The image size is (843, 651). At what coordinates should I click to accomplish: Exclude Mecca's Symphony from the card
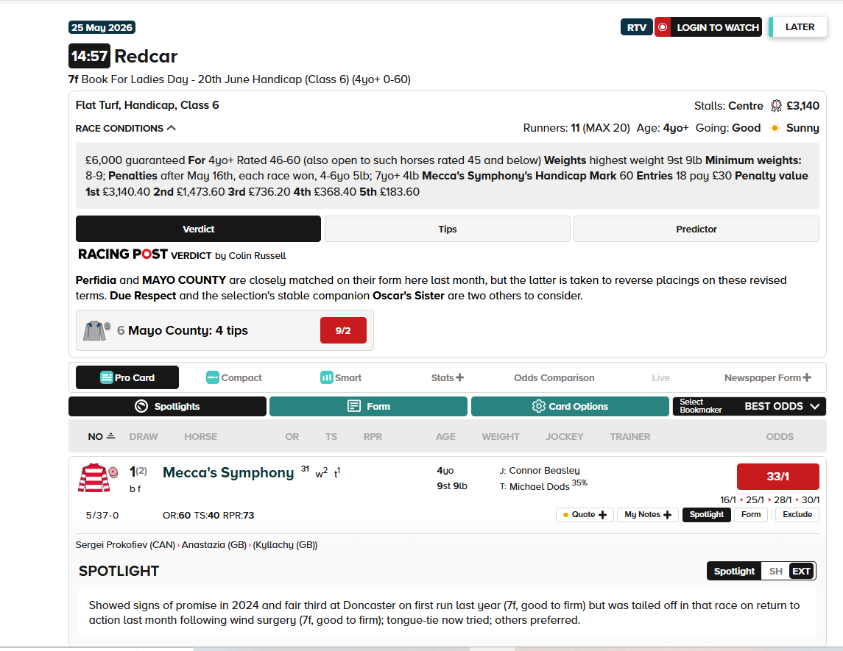[797, 515]
